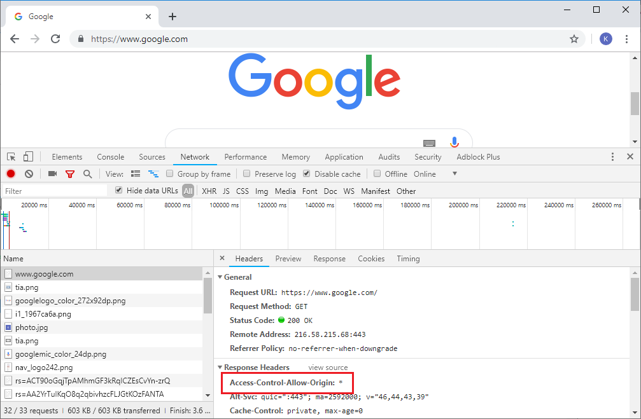Open a new browser tab

[173, 17]
